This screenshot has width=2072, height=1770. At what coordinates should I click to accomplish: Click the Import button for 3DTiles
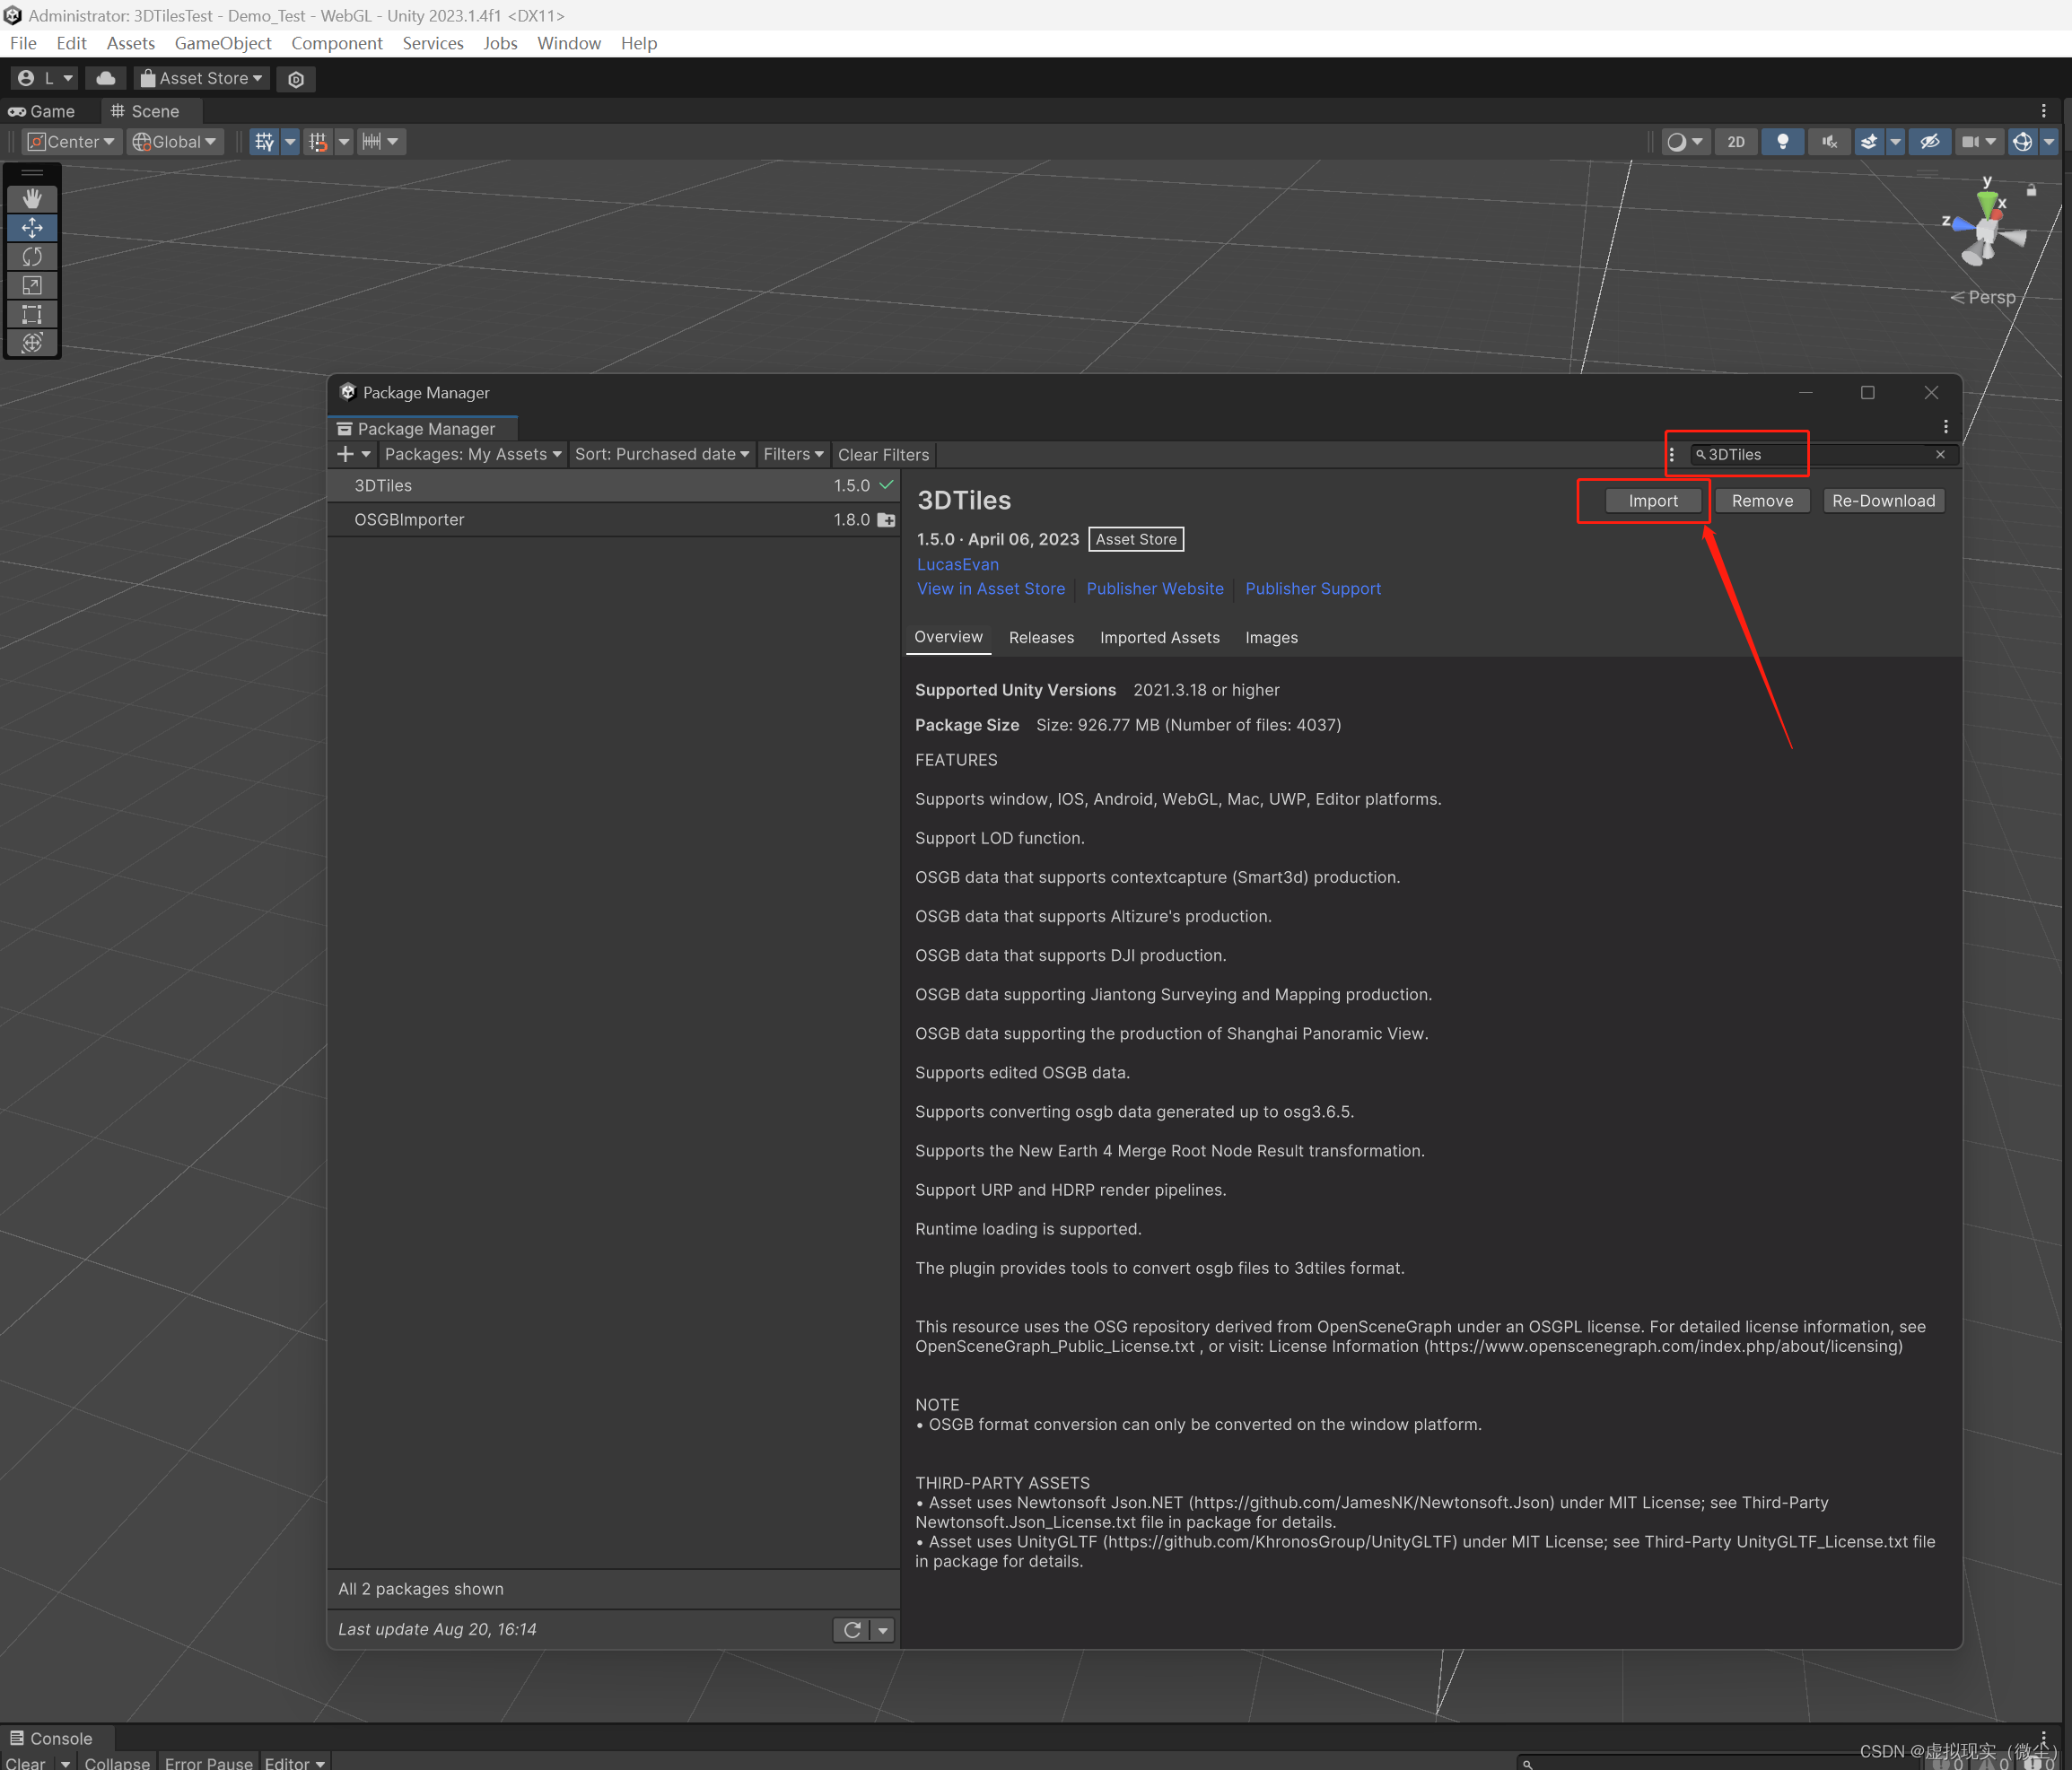click(x=1652, y=500)
